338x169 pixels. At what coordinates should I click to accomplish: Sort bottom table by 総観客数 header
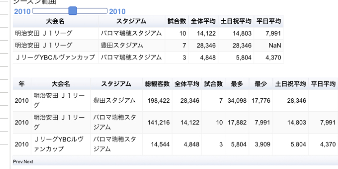(157, 84)
